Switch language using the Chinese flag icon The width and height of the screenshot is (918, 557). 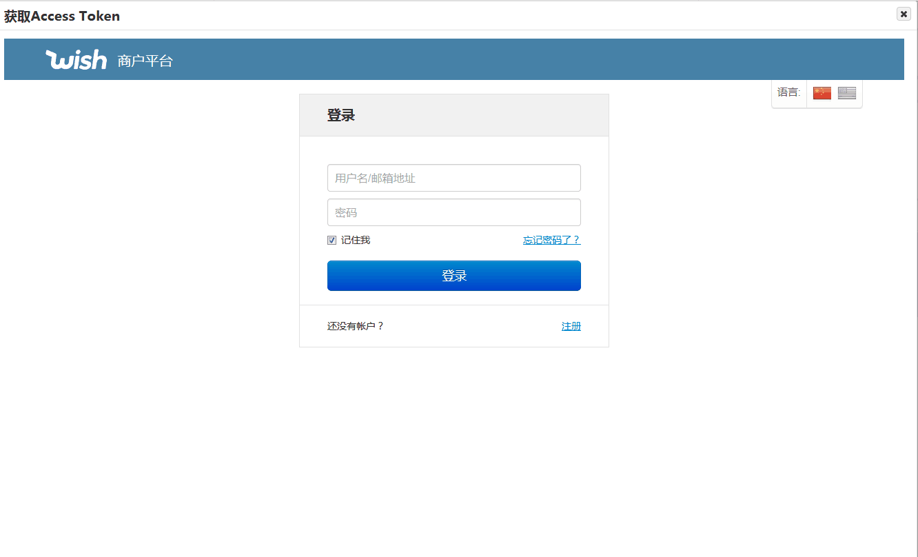pyautogui.click(x=822, y=93)
